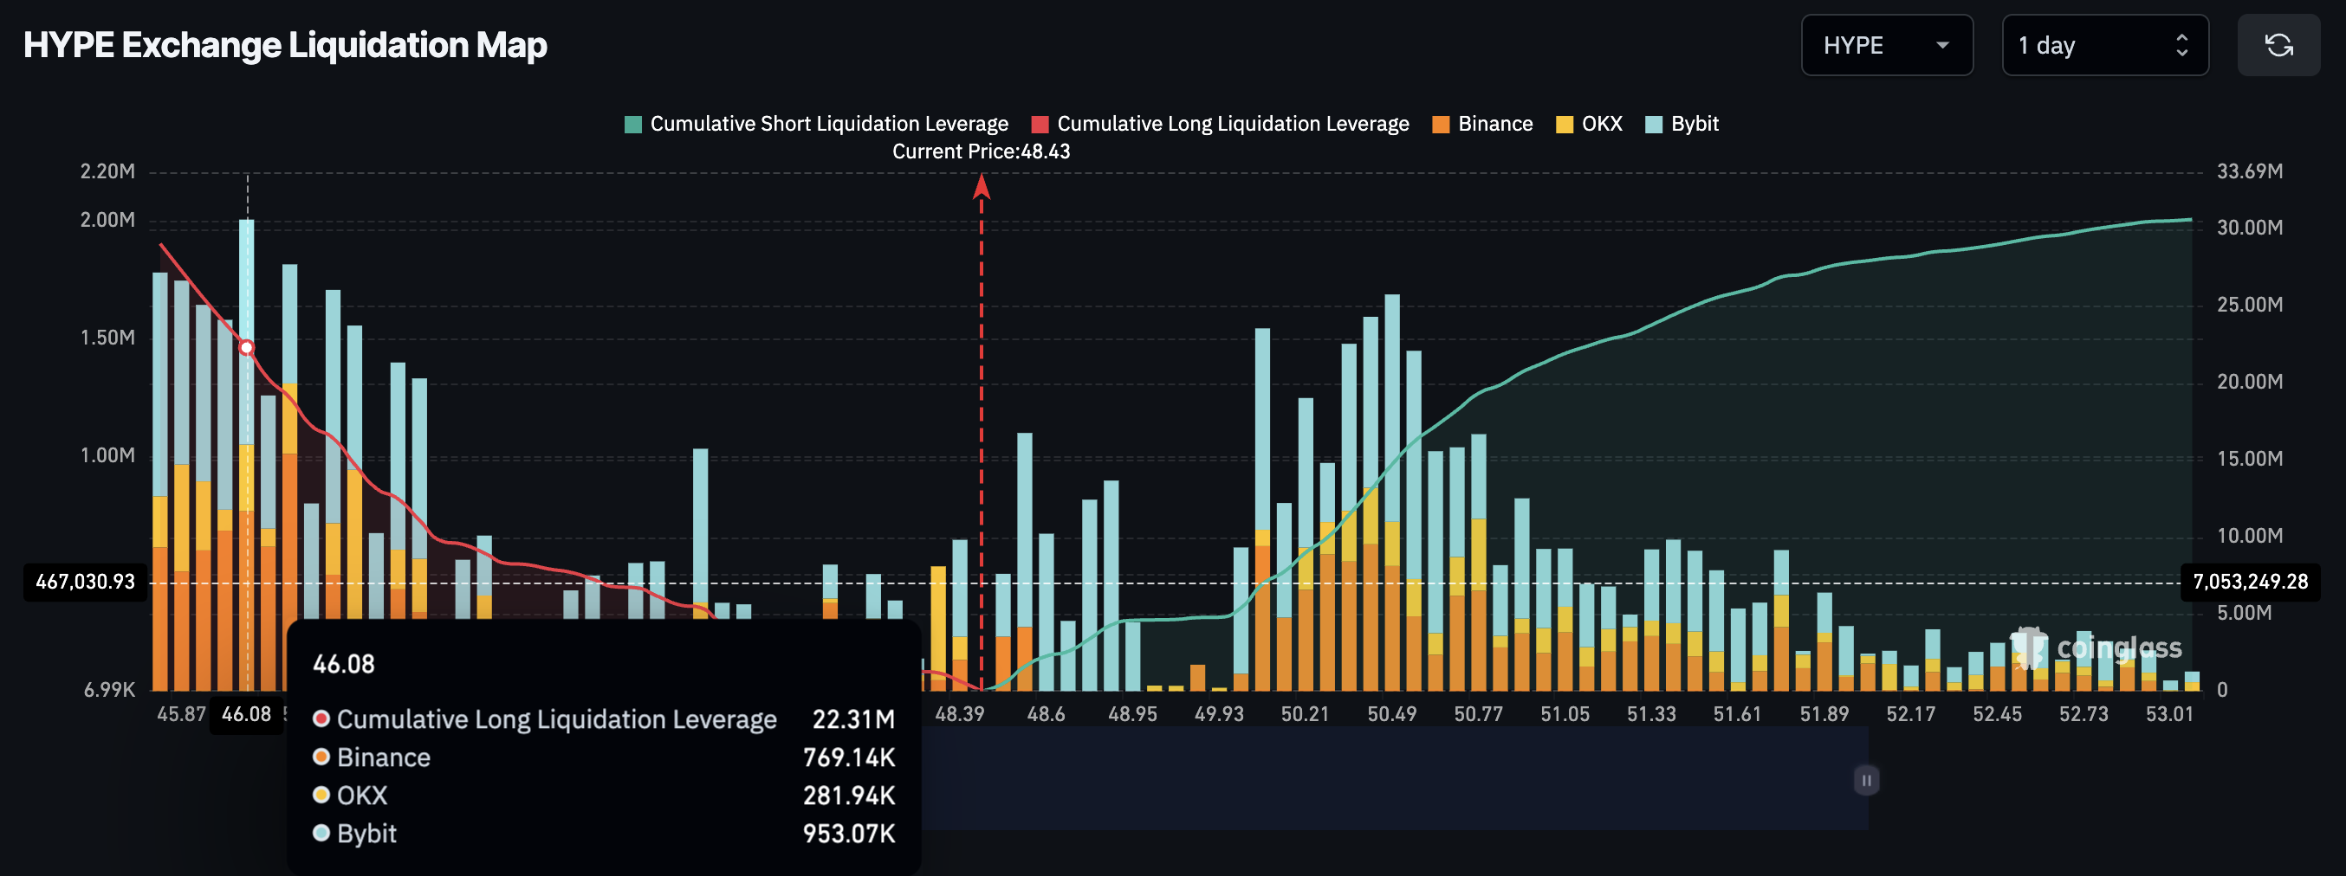2346x876 pixels.
Task: Click the orange Binance legend swatch
Action: [x=1441, y=125]
